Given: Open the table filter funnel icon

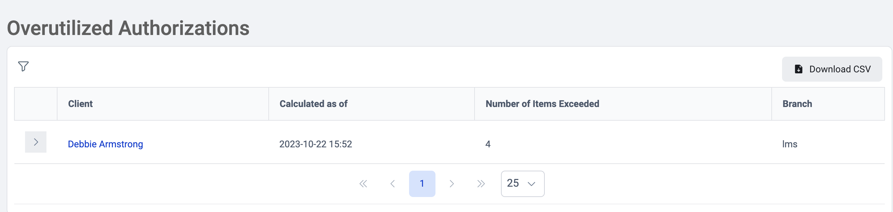Looking at the screenshot, I should click(23, 66).
